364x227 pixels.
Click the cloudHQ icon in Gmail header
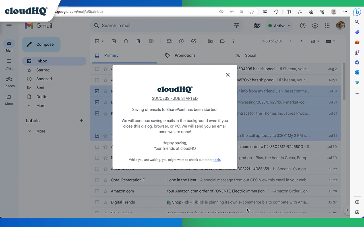pyautogui.click(x=257, y=26)
